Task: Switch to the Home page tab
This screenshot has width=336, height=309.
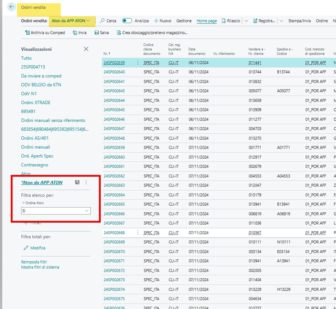Action: coord(207,21)
